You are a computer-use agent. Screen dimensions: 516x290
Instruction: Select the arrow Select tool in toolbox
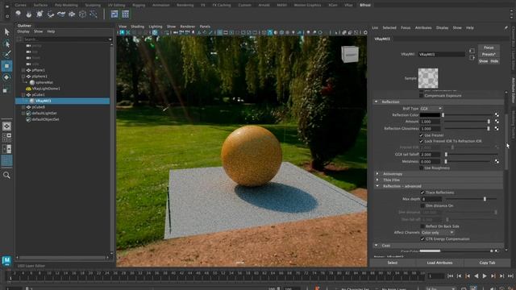(6, 32)
